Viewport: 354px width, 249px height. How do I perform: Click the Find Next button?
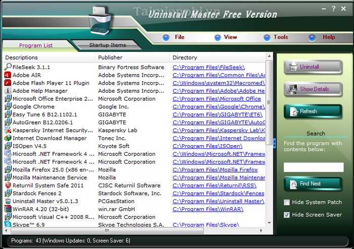[313, 184]
